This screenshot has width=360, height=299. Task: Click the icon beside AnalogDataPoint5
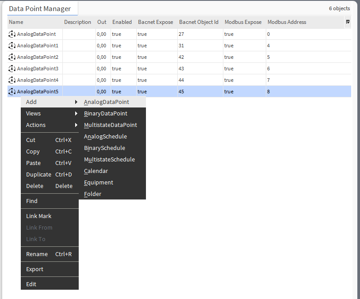pyautogui.click(x=11, y=91)
